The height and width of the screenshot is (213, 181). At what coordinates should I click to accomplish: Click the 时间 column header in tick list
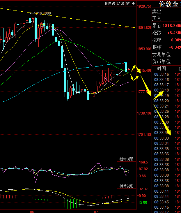tap(161, 69)
